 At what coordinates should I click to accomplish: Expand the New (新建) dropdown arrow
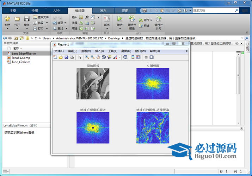coord(7,29)
